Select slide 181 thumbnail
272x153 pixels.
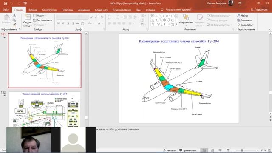tap(45, 60)
